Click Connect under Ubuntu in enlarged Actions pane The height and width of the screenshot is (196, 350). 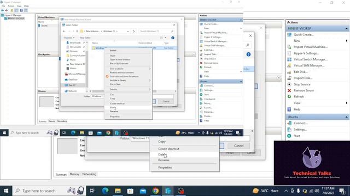point(300,123)
